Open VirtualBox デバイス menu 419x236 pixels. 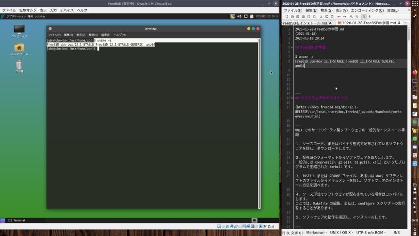(x=66, y=10)
